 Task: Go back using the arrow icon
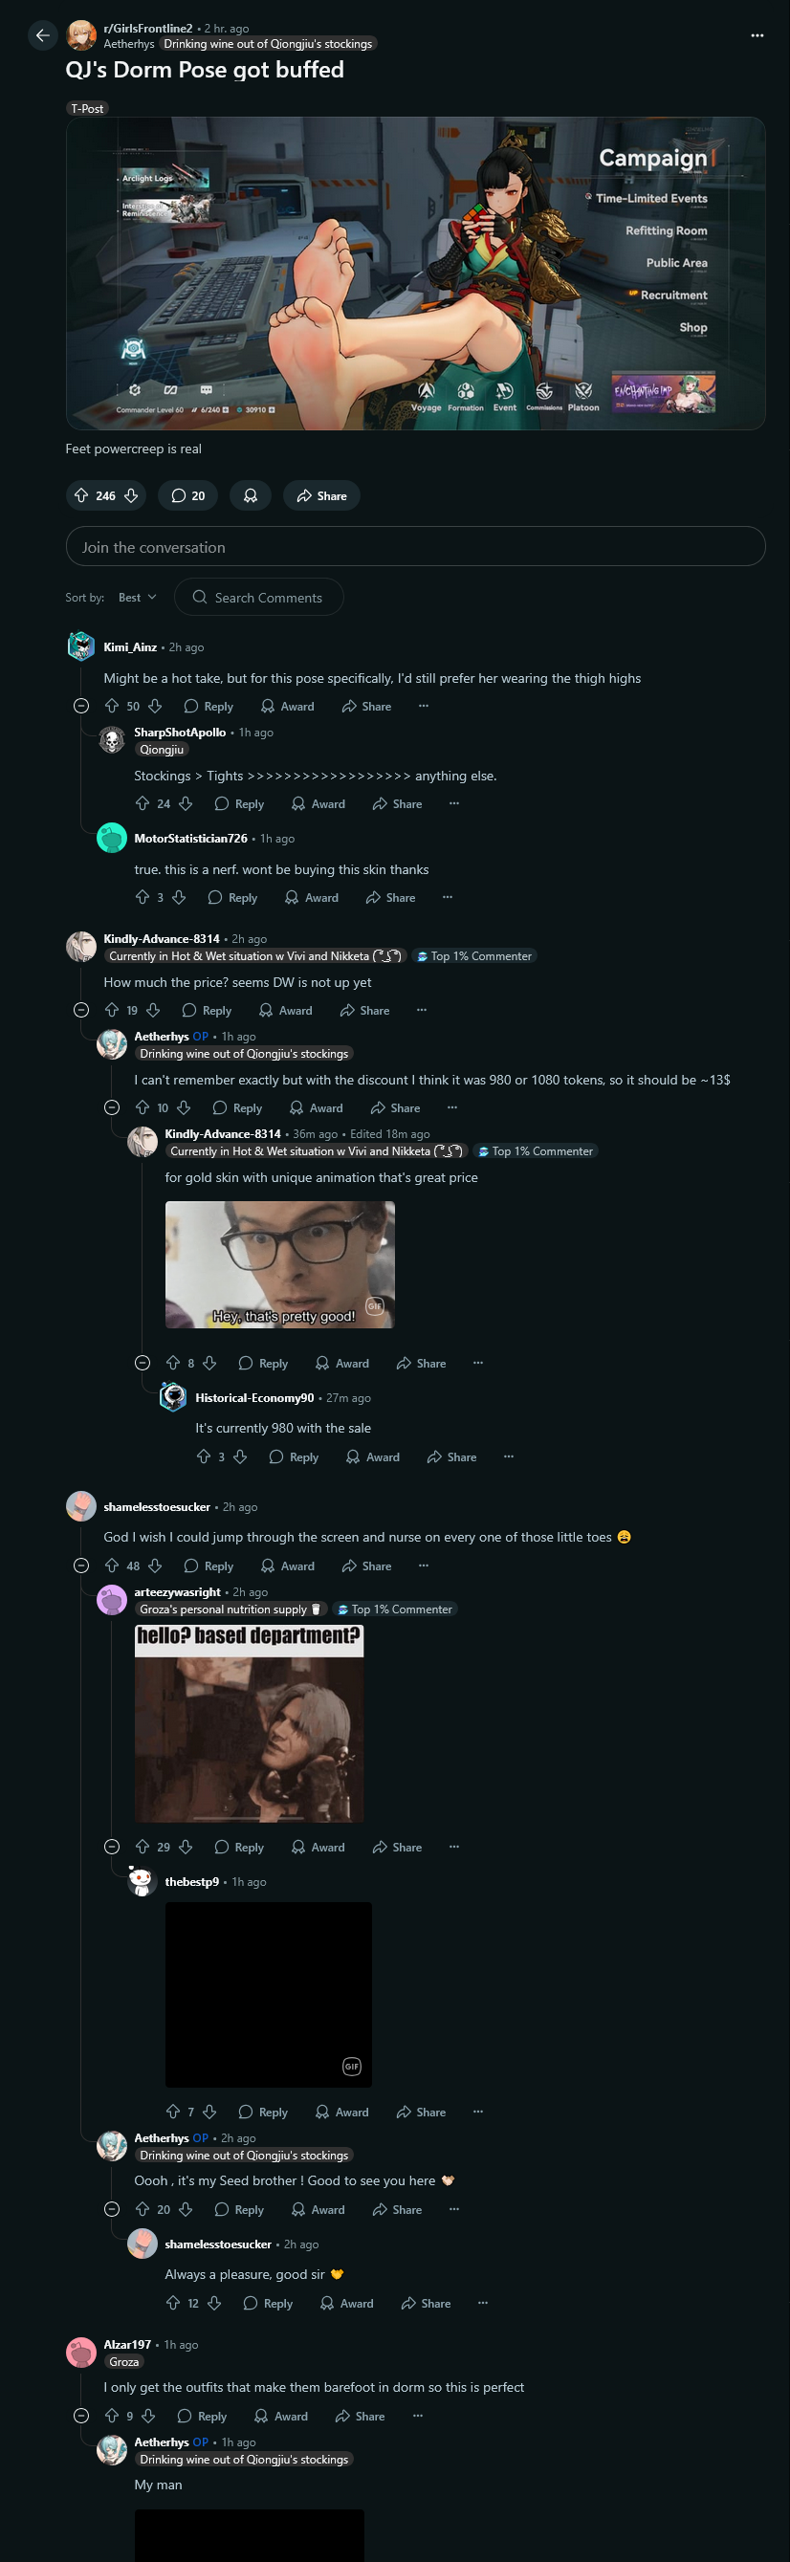point(42,35)
